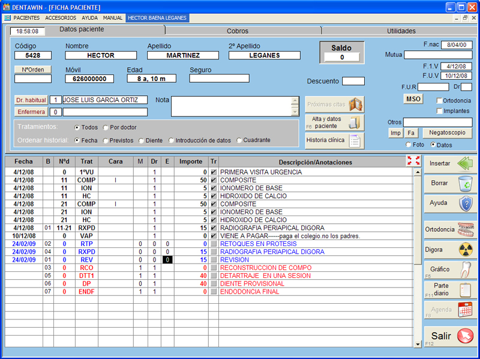Tick the Implantes checkbox
This screenshot has width=480, height=359.
point(440,110)
